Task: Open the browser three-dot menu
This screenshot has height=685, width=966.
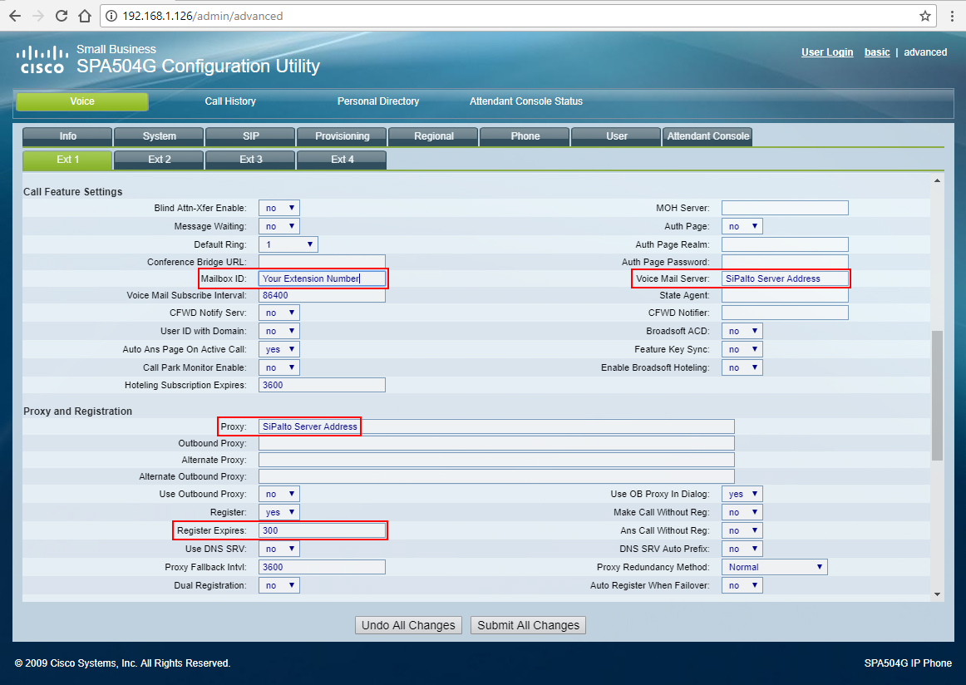Action: (952, 16)
